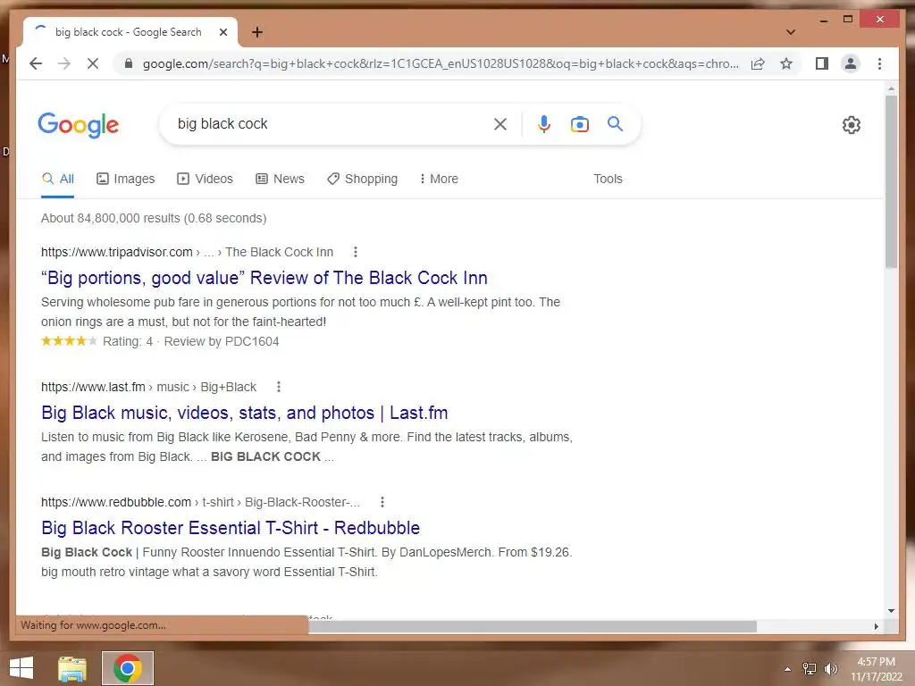Click the tripadvisor.com result URL
915x686 pixels.
point(117,252)
